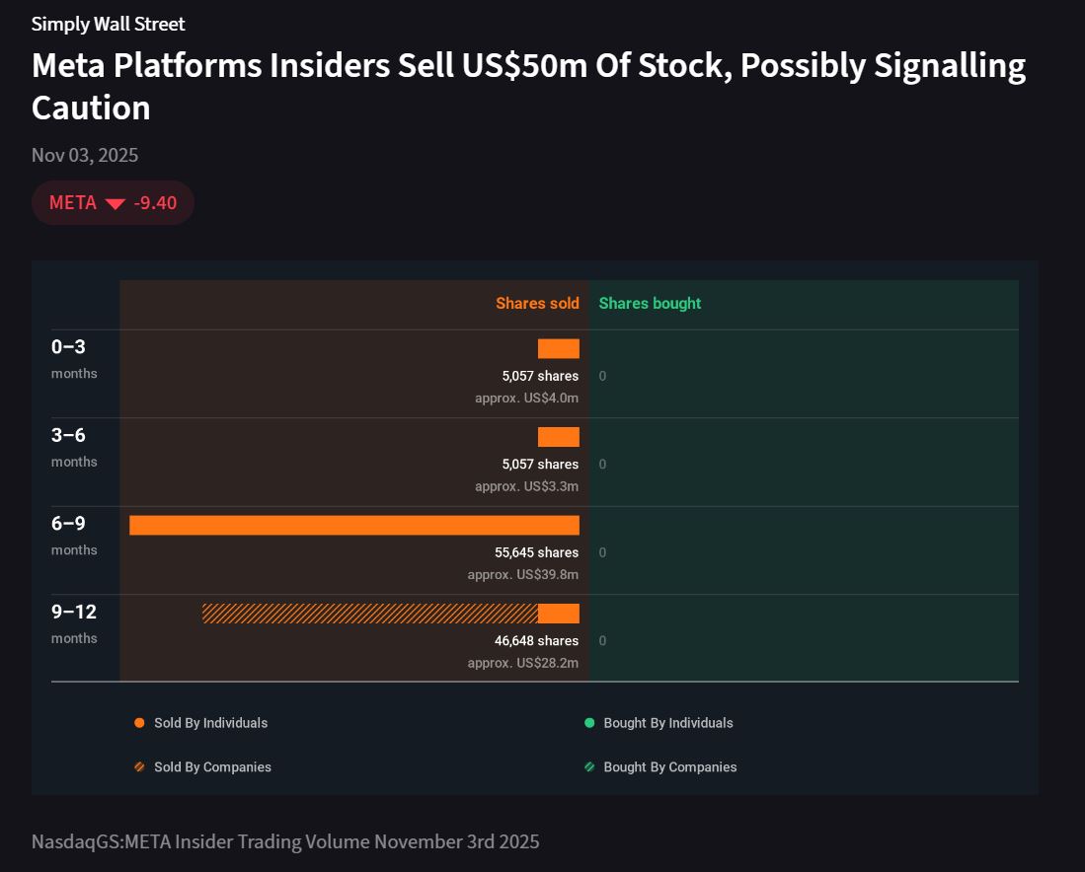Viewport: 1085px width, 872px height.
Task: Click the 46,648 shares label
Action: click(536, 641)
